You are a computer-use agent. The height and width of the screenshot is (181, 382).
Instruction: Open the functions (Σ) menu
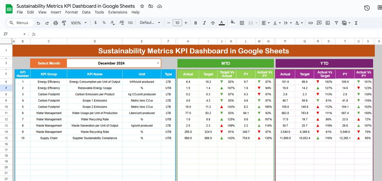(x=356, y=23)
